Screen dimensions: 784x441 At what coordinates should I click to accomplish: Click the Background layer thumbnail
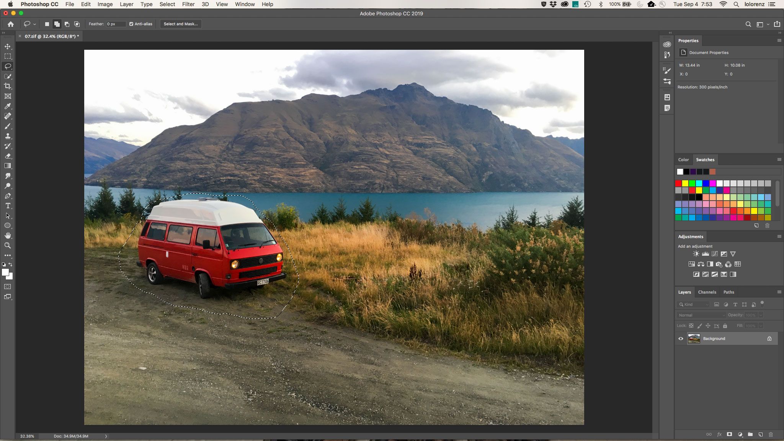[x=694, y=338]
